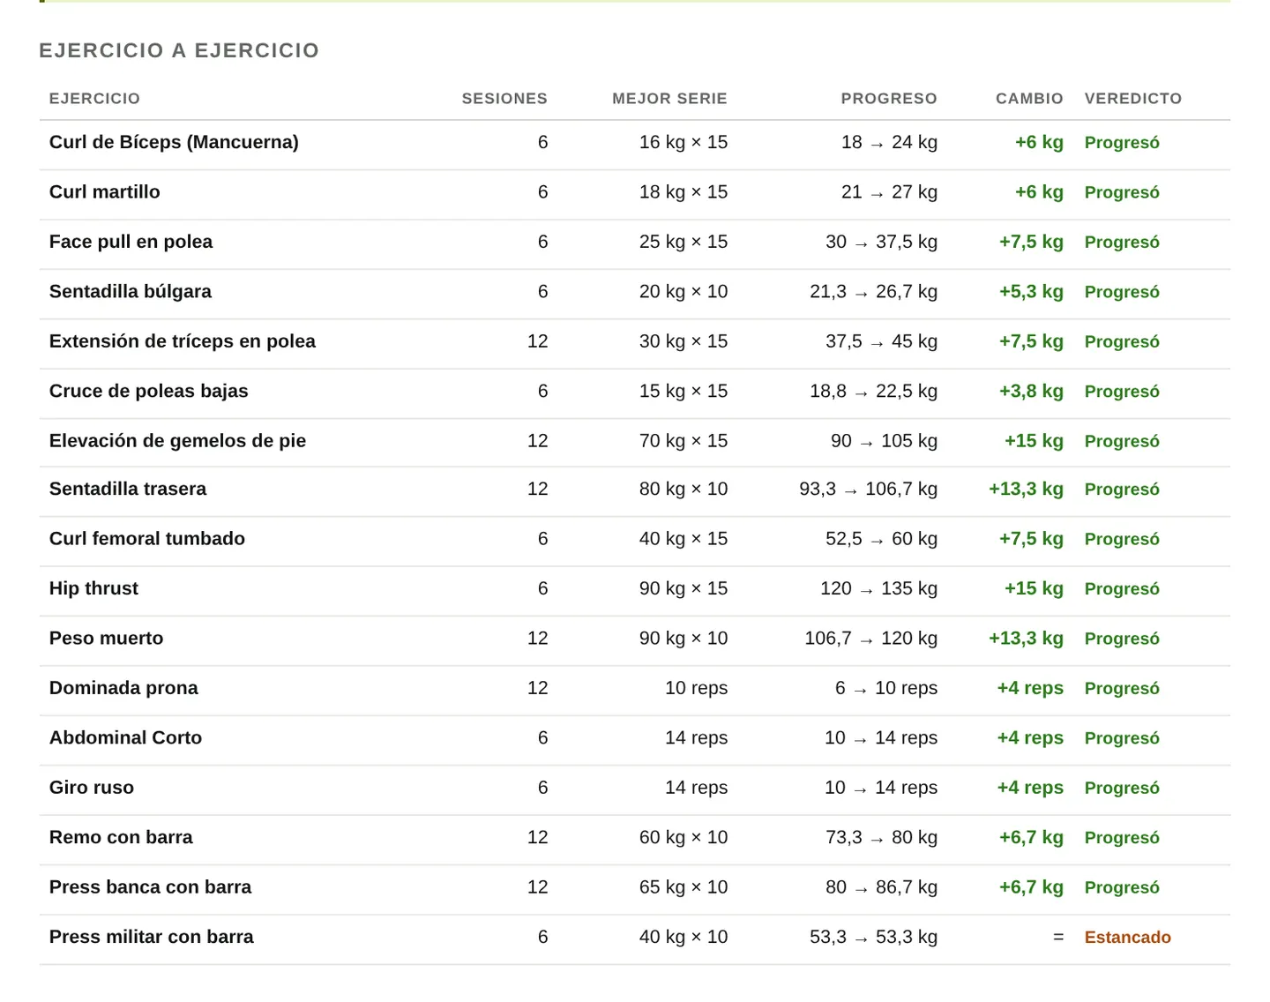
Task: Select the "Peso muerto" exercise name
Action: pyautogui.click(x=107, y=639)
